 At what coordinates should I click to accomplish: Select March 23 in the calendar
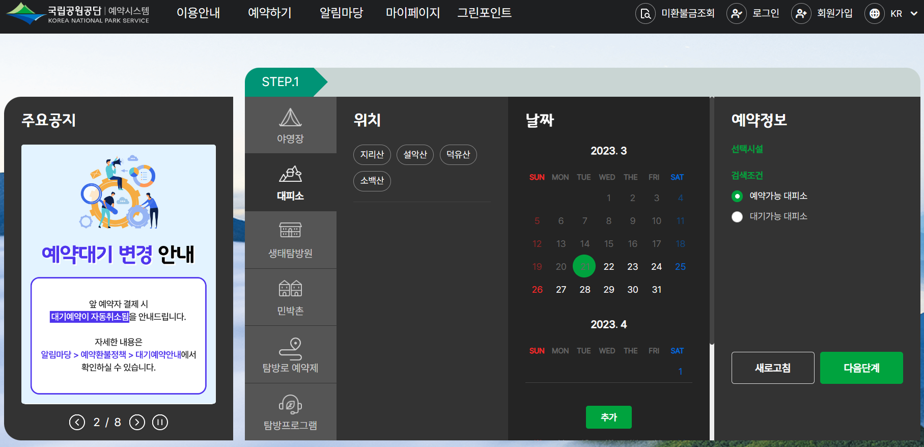click(x=633, y=267)
